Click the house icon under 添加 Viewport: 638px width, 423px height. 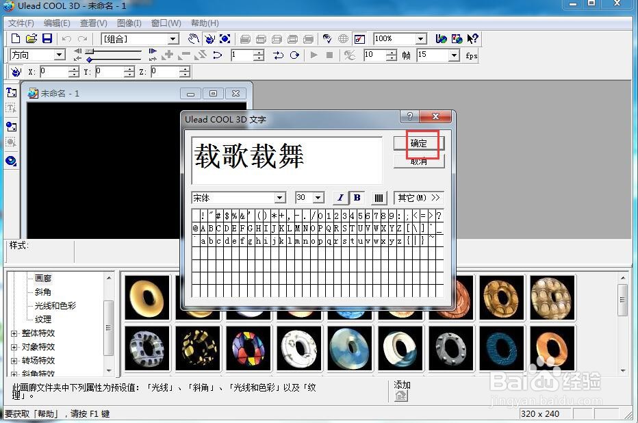(400, 396)
